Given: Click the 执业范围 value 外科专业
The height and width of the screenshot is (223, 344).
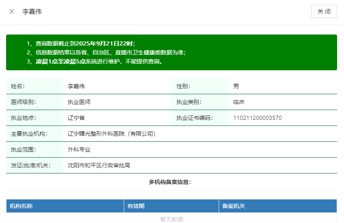Looking at the screenshot, I should tap(79, 149).
